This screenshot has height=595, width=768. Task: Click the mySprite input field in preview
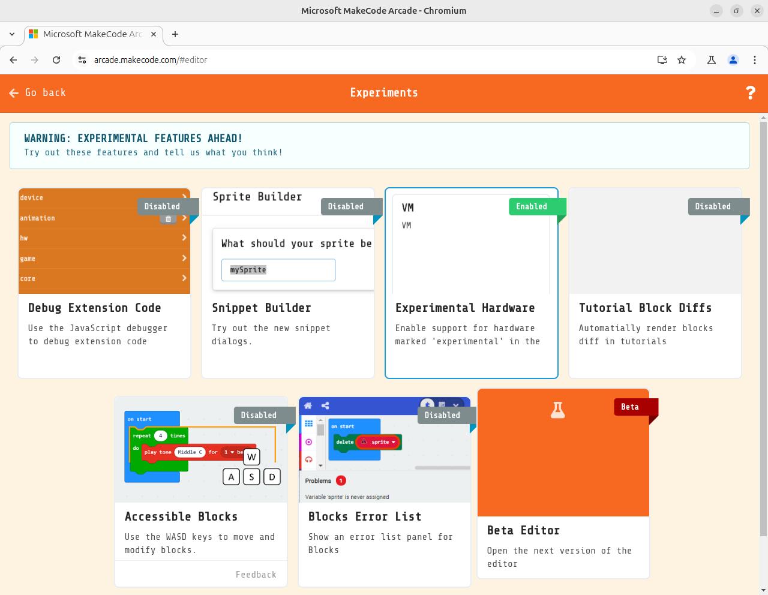coord(278,270)
